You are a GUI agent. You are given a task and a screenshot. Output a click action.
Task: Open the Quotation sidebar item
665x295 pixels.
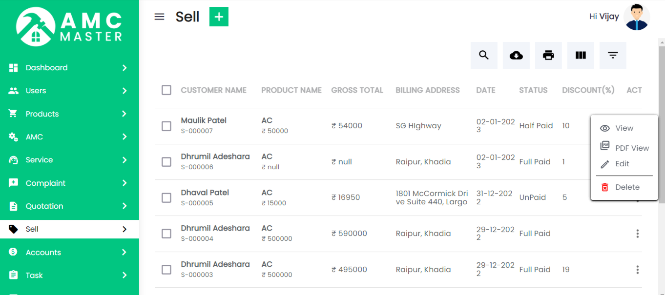point(44,206)
